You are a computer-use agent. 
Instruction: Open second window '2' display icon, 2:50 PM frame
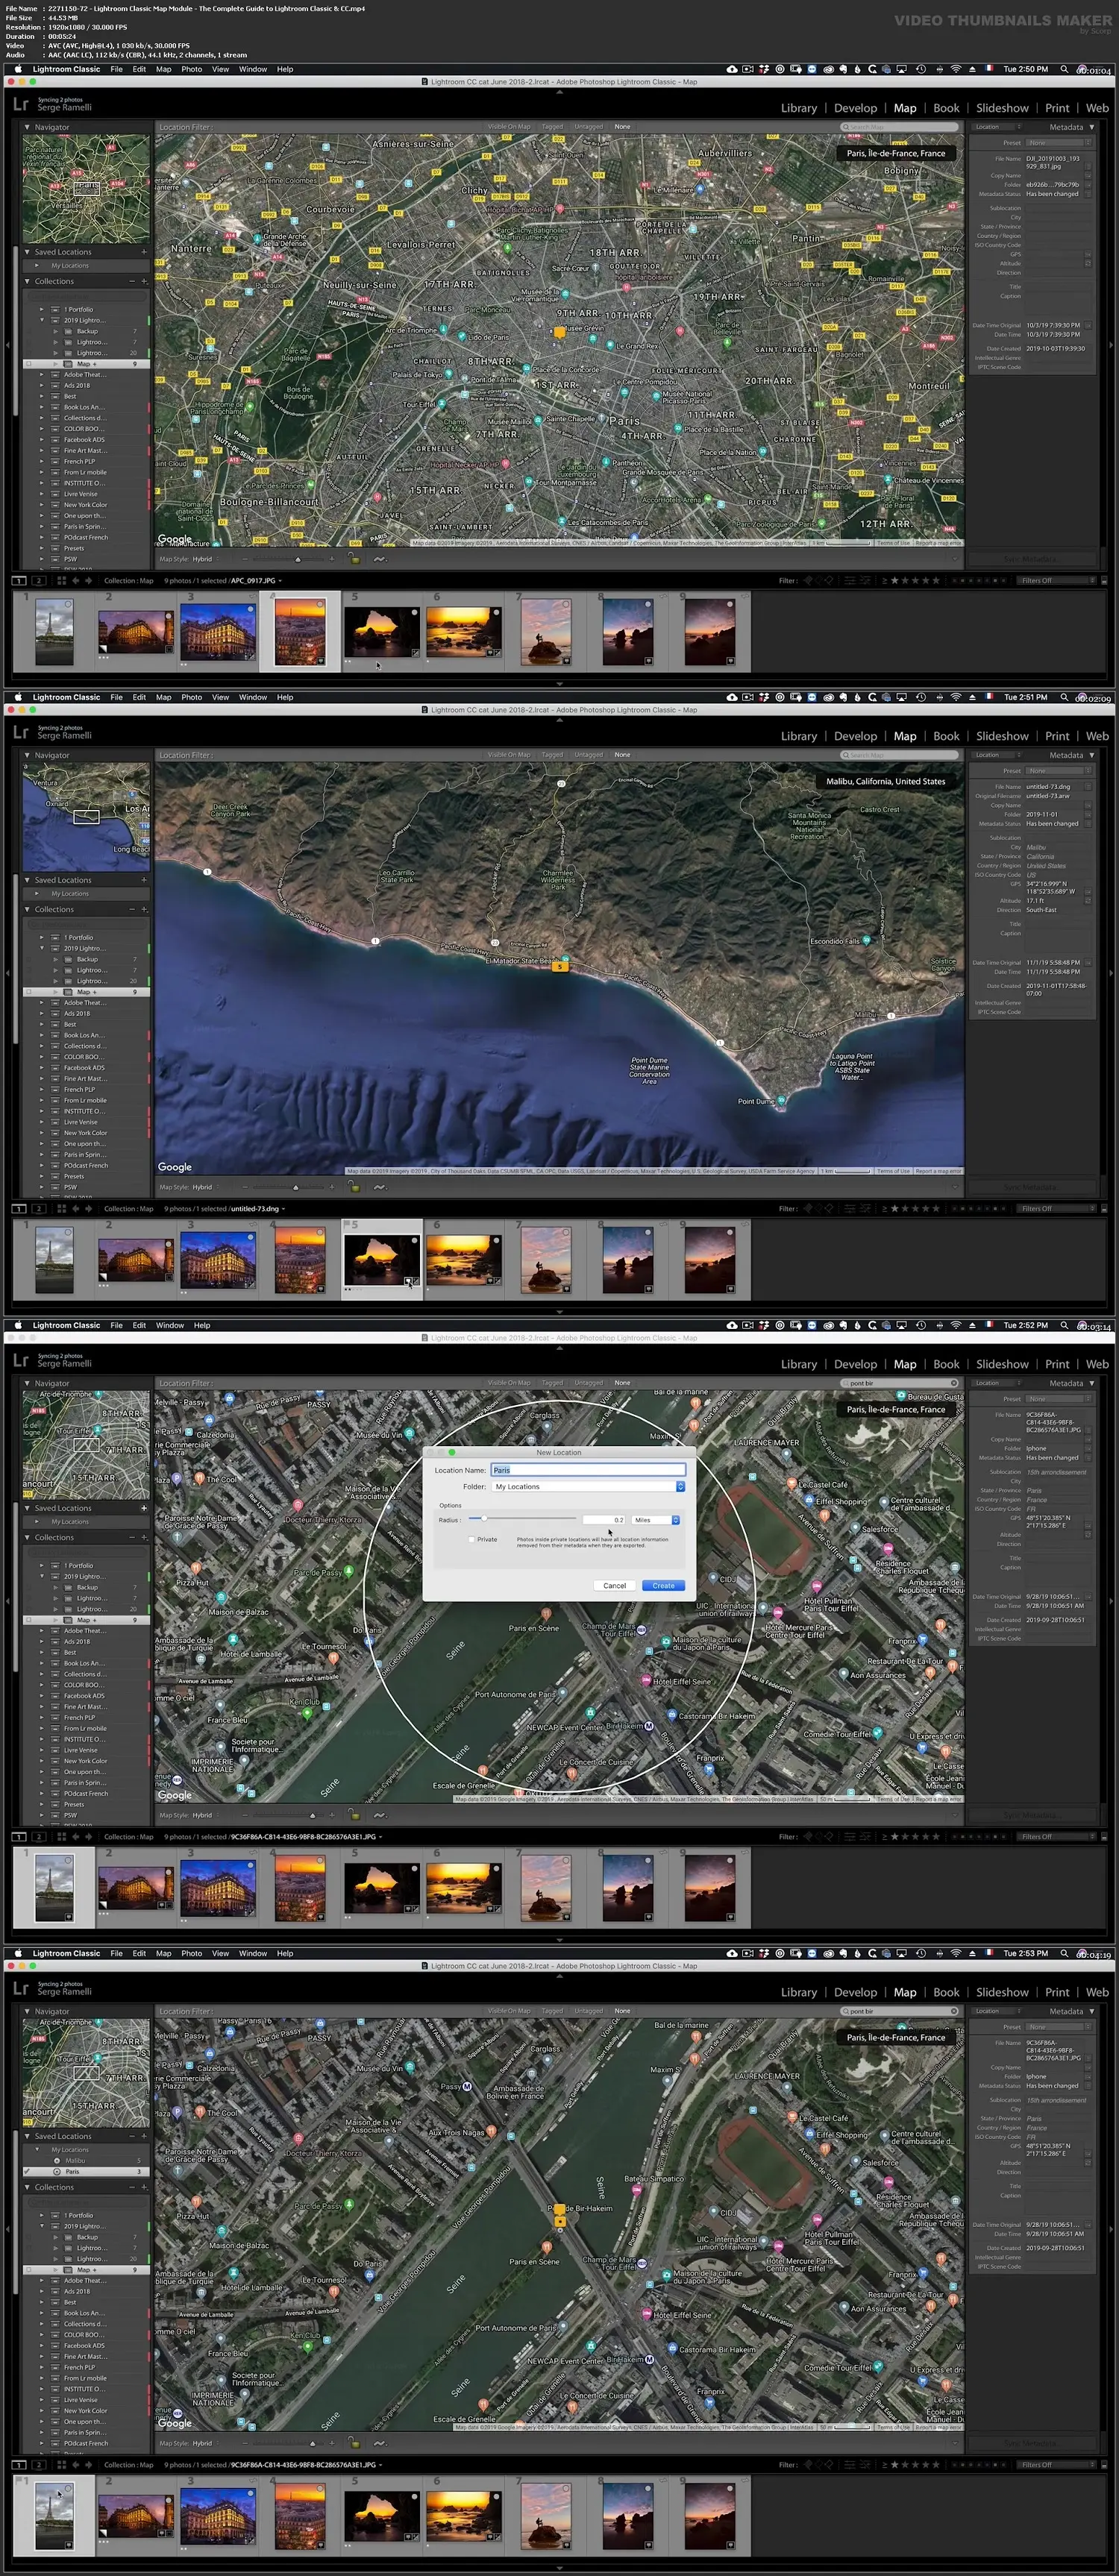tap(38, 580)
